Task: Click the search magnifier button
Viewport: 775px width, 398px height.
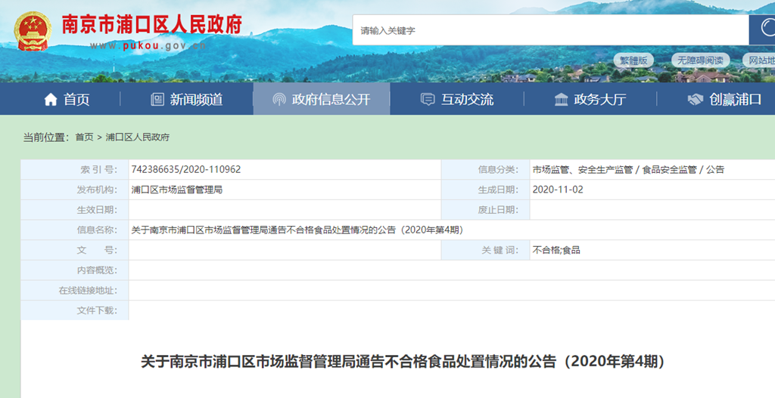Action: pos(763,29)
